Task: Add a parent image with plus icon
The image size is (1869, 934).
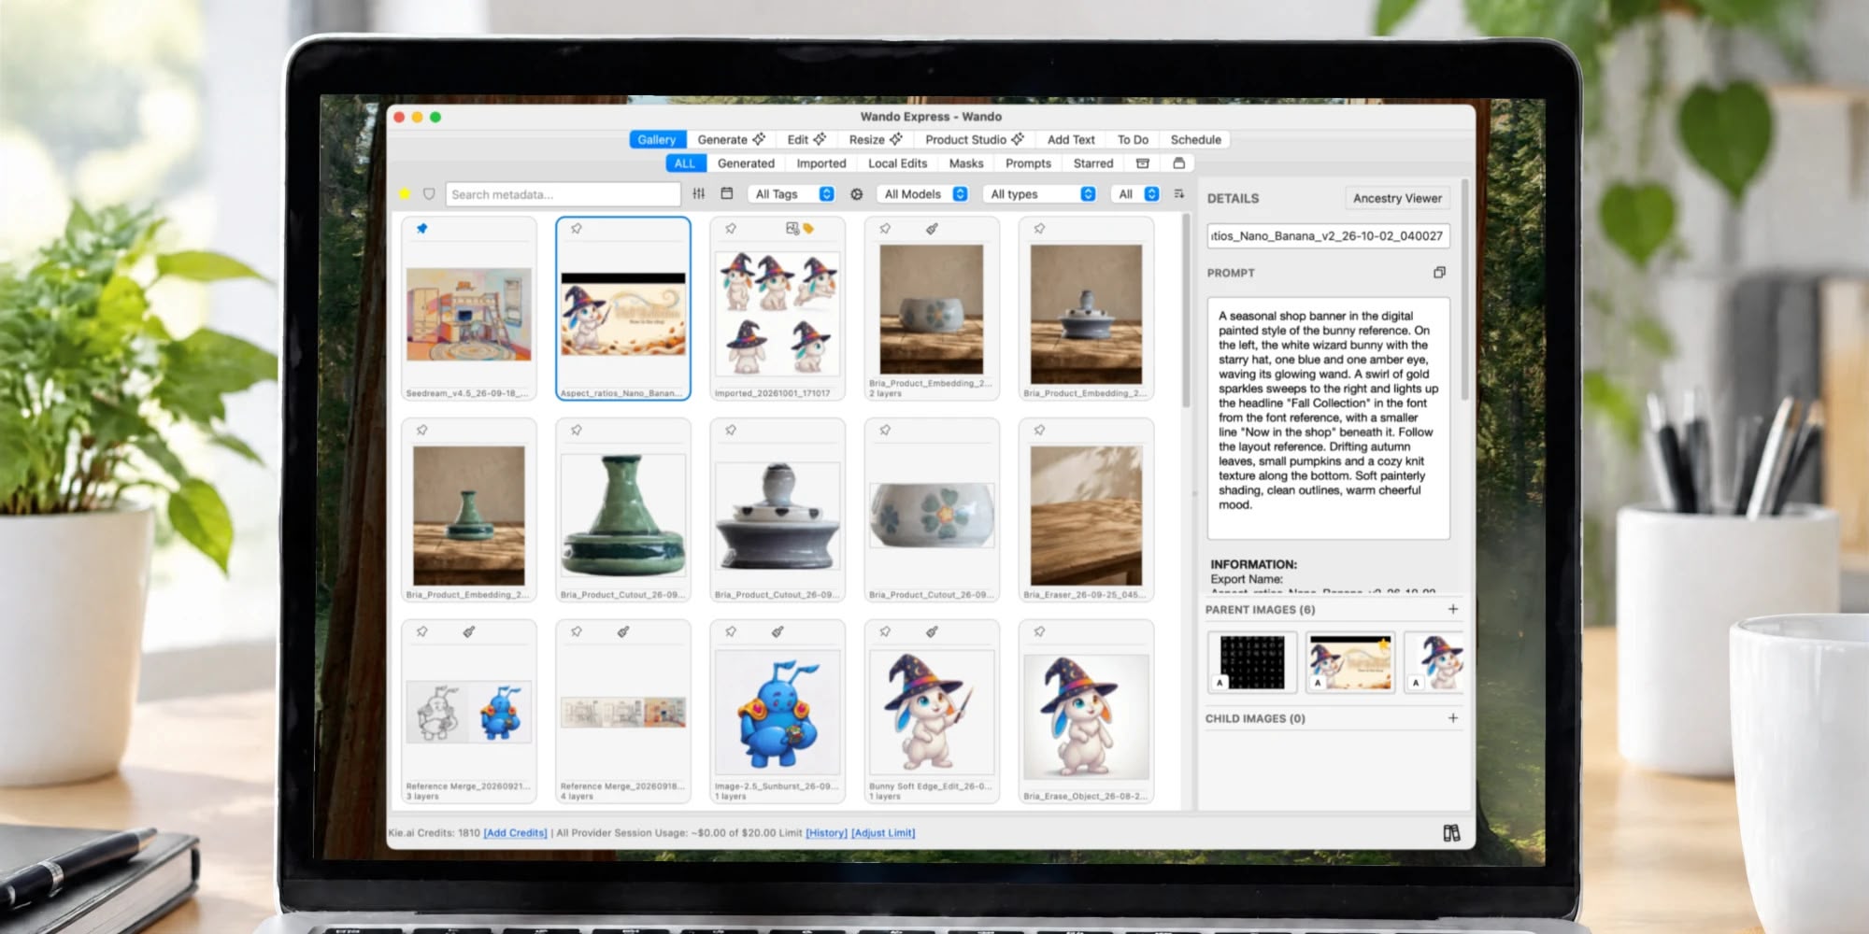Action: pyautogui.click(x=1453, y=609)
